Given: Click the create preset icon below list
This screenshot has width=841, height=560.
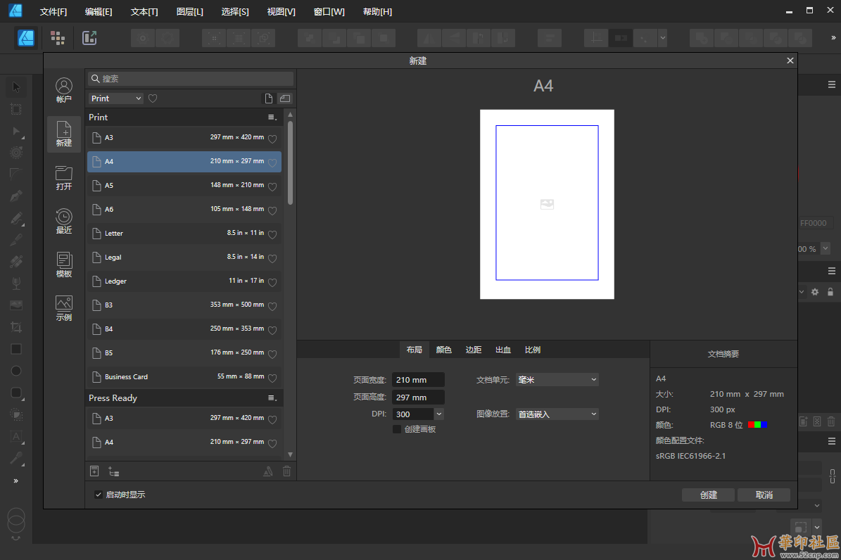Looking at the screenshot, I should [94, 471].
